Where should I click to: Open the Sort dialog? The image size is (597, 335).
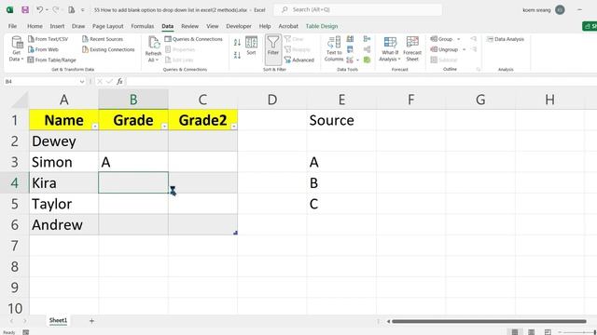pos(251,46)
